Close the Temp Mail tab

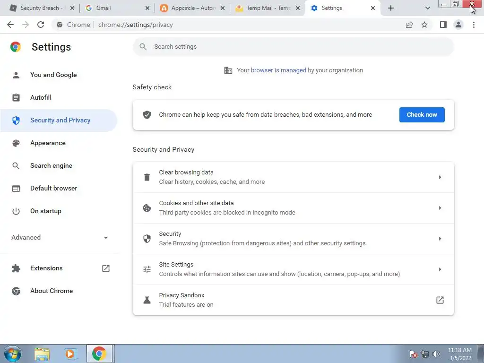click(x=298, y=8)
